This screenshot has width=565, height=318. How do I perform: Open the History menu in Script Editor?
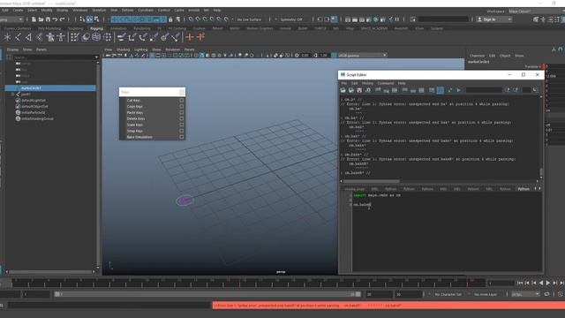coord(367,83)
